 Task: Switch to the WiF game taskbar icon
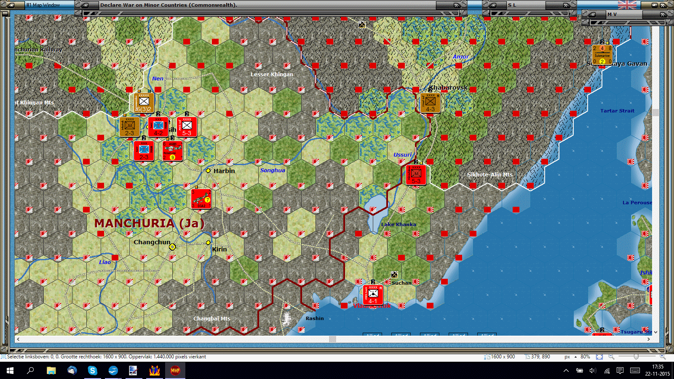[x=175, y=371]
